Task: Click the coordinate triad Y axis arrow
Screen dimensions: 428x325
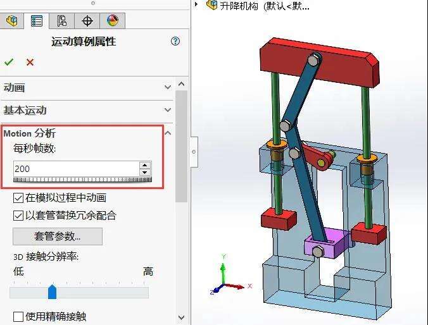Action: pyautogui.click(x=223, y=267)
